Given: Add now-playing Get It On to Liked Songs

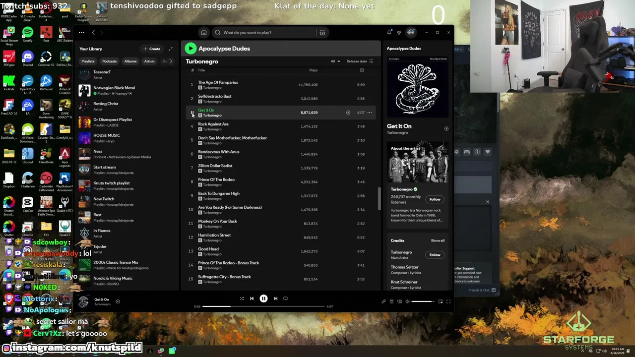Looking at the screenshot, I should pos(118,301).
